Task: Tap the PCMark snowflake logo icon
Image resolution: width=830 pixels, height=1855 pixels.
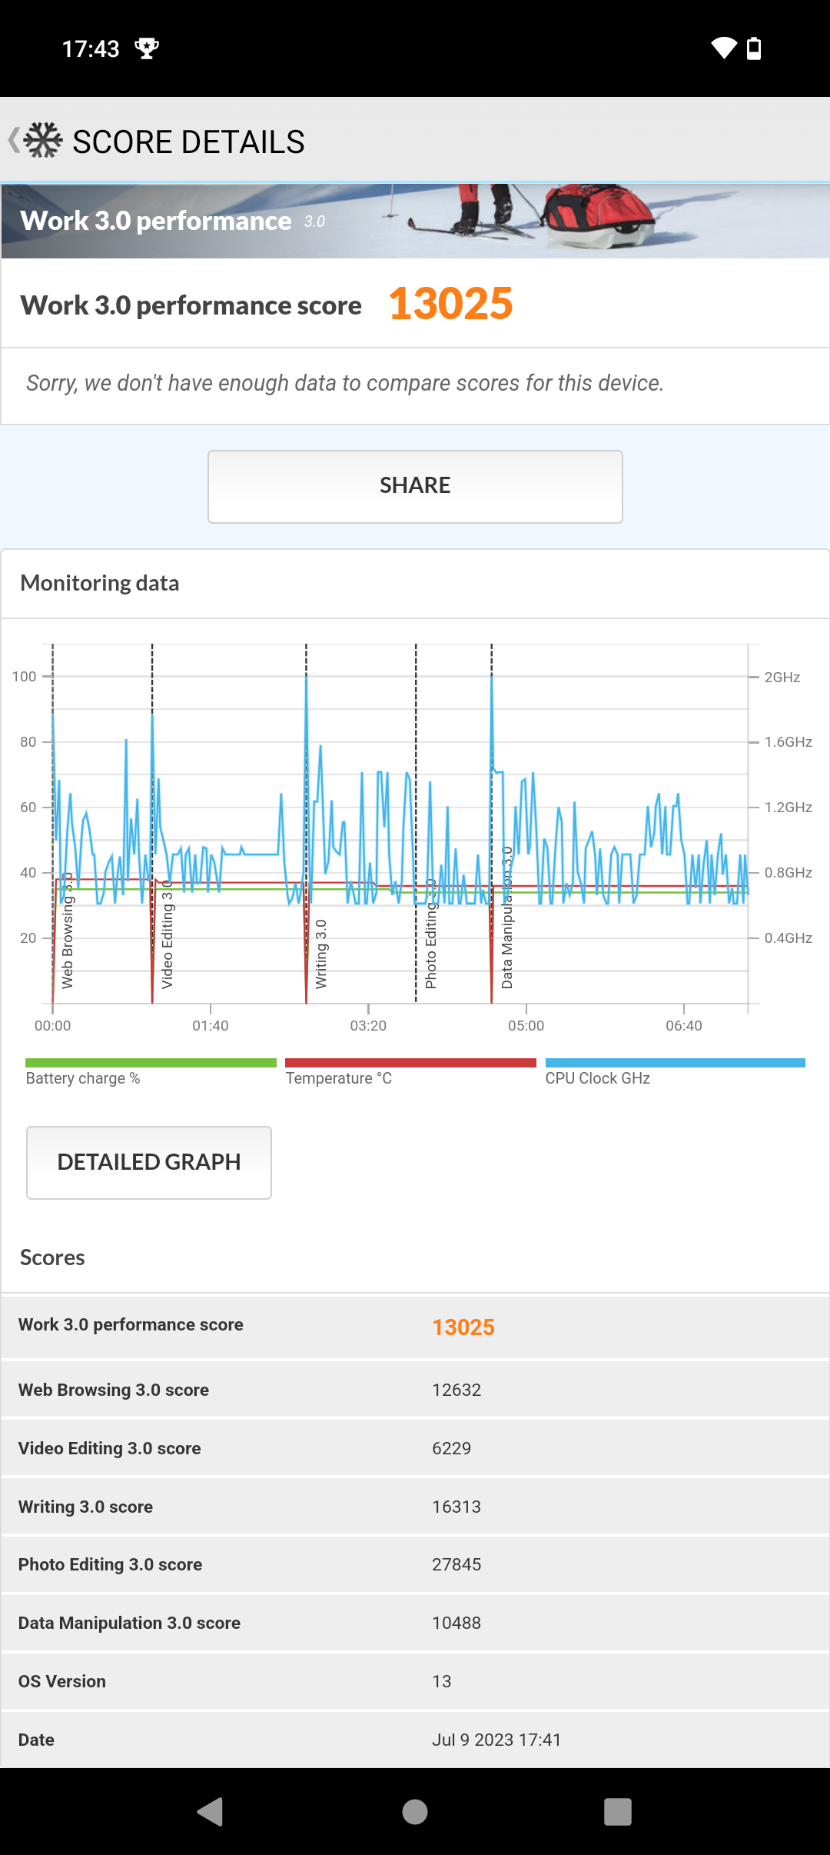Action: 43,141
